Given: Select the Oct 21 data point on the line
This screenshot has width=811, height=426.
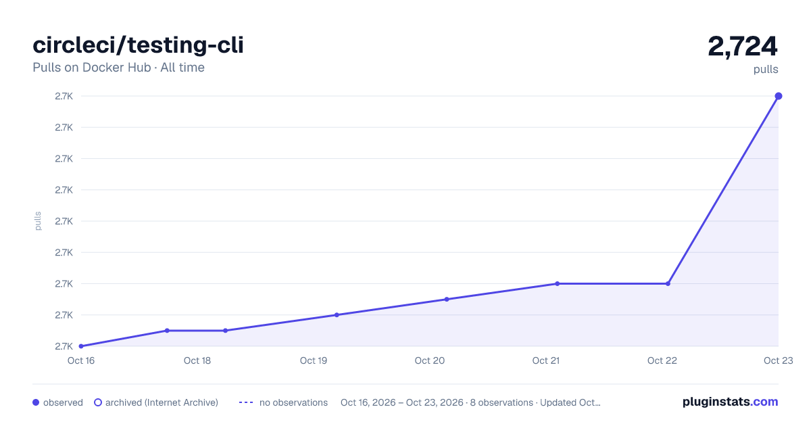Looking at the screenshot, I should coord(557,283).
